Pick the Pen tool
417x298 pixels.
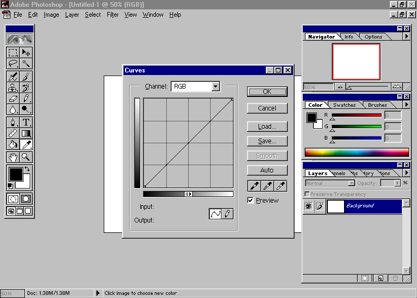pyautogui.click(x=13, y=122)
